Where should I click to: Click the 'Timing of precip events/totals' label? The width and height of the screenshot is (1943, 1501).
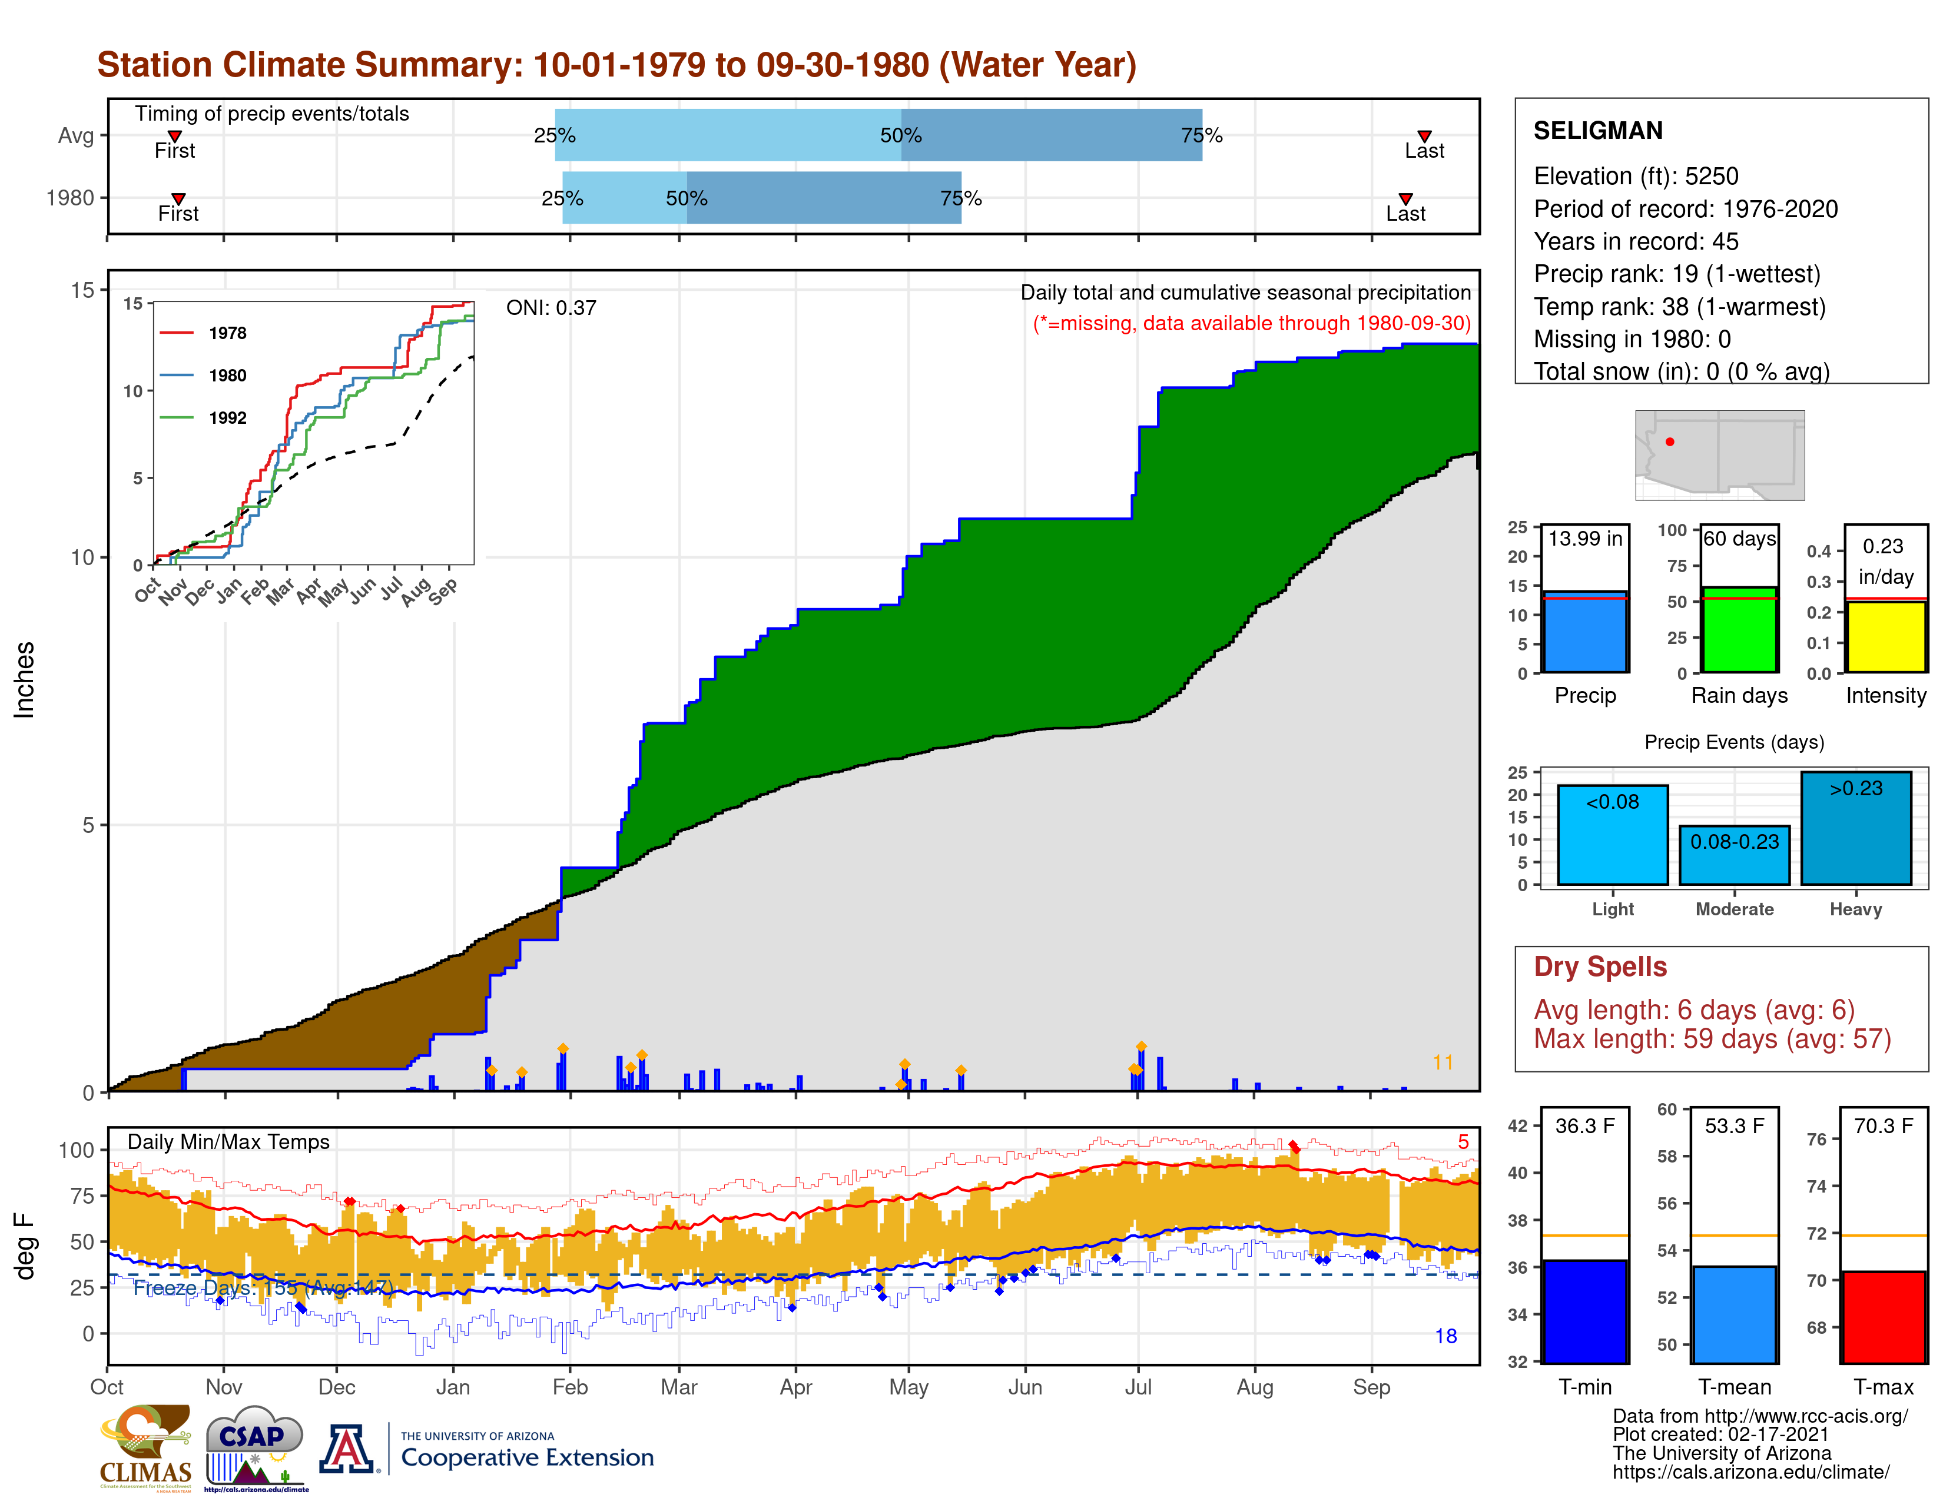(x=271, y=114)
